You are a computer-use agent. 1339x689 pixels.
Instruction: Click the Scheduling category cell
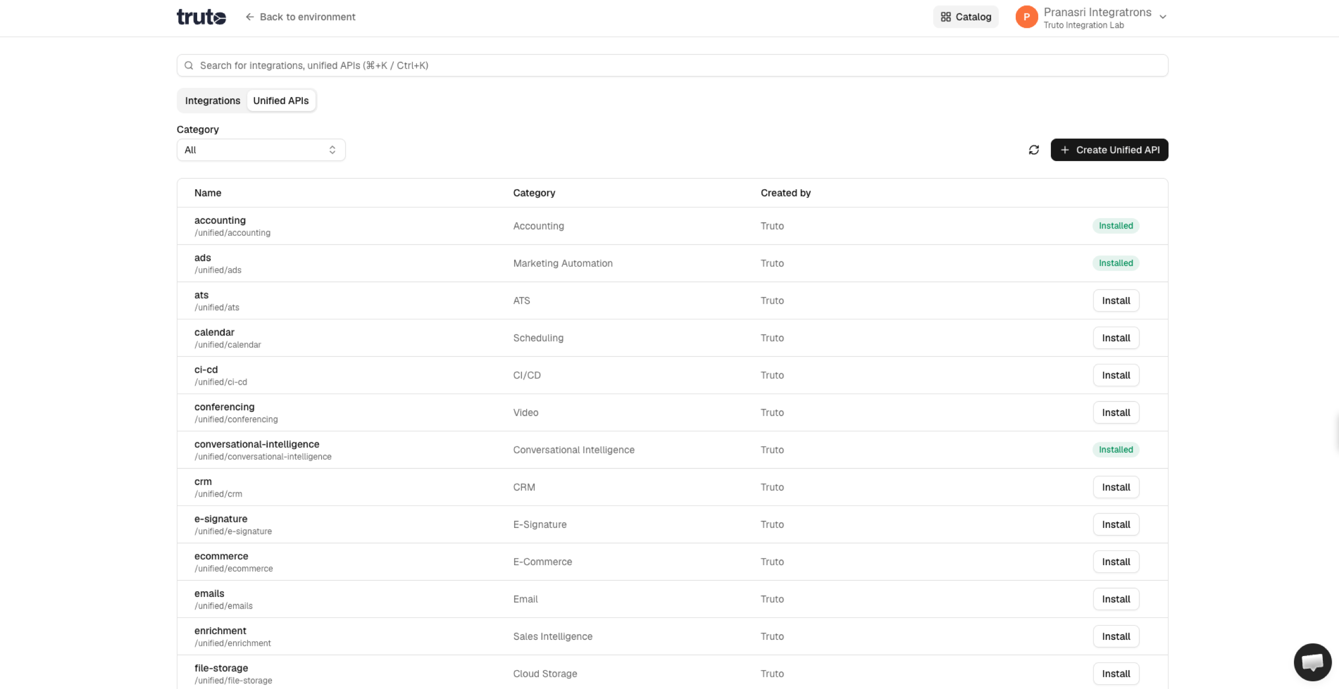pos(538,338)
